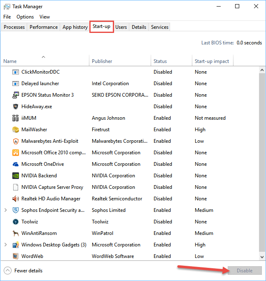
Task: Click the Malwarebytes Corporati... publisher cell
Action: (119, 141)
